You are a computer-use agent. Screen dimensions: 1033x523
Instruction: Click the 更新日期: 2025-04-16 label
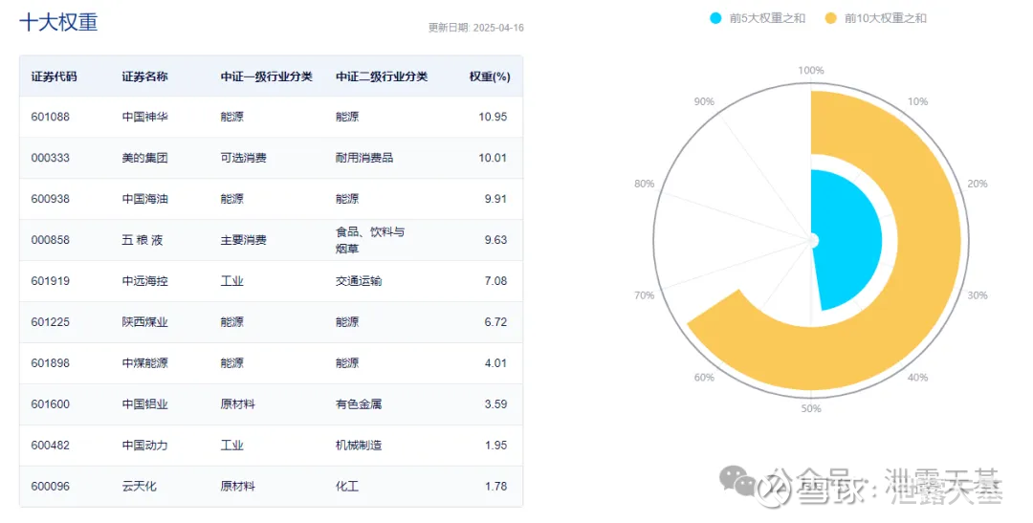click(x=476, y=28)
